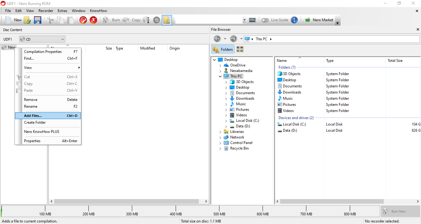Open the Recorder menu
This screenshot has width=421, height=224.
(46, 11)
